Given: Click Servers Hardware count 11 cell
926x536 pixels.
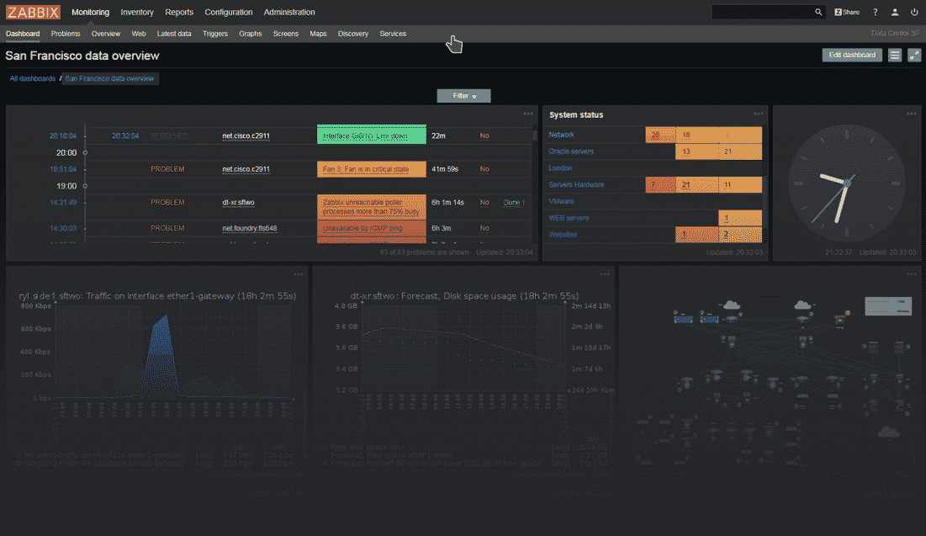Looking at the screenshot, I should click(740, 184).
